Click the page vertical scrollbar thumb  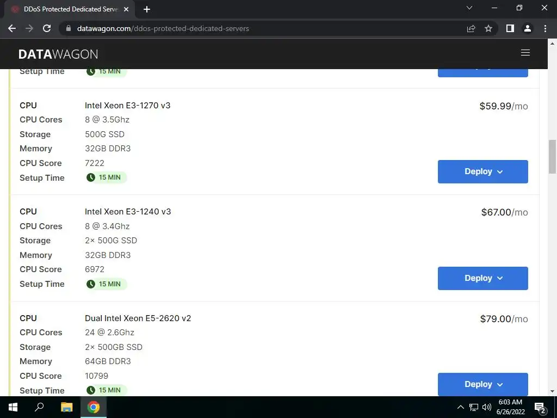point(552,156)
